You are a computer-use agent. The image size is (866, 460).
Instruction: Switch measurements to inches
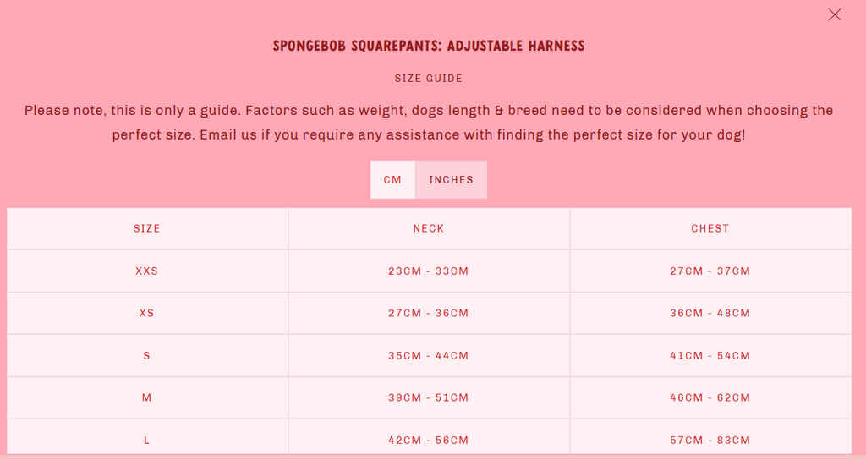pos(452,179)
